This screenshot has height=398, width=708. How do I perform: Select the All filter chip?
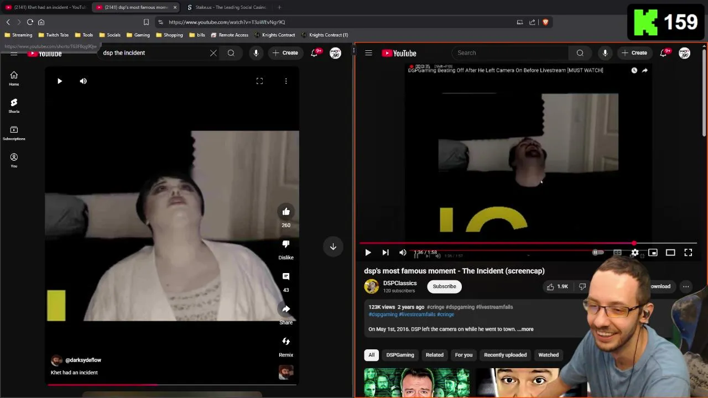pos(372,355)
